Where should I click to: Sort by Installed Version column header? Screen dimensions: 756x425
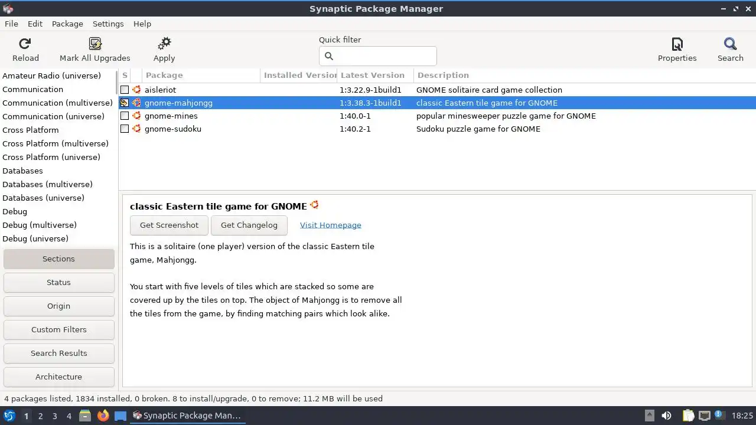[x=299, y=75]
